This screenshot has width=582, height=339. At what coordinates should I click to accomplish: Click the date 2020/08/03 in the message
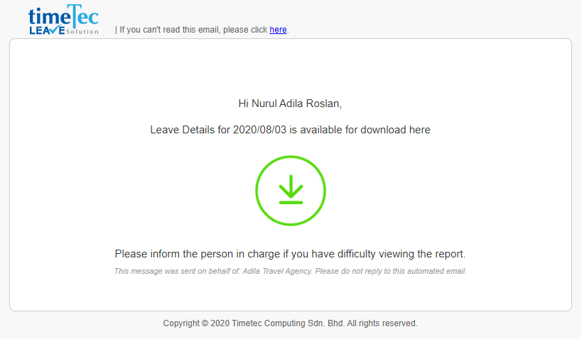click(260, 130)
